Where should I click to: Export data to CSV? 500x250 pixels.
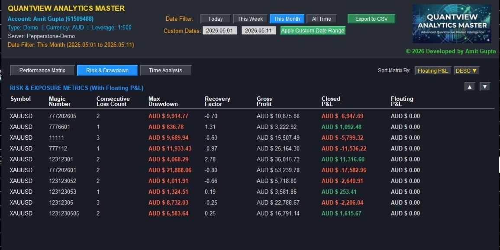click(371, 19)
